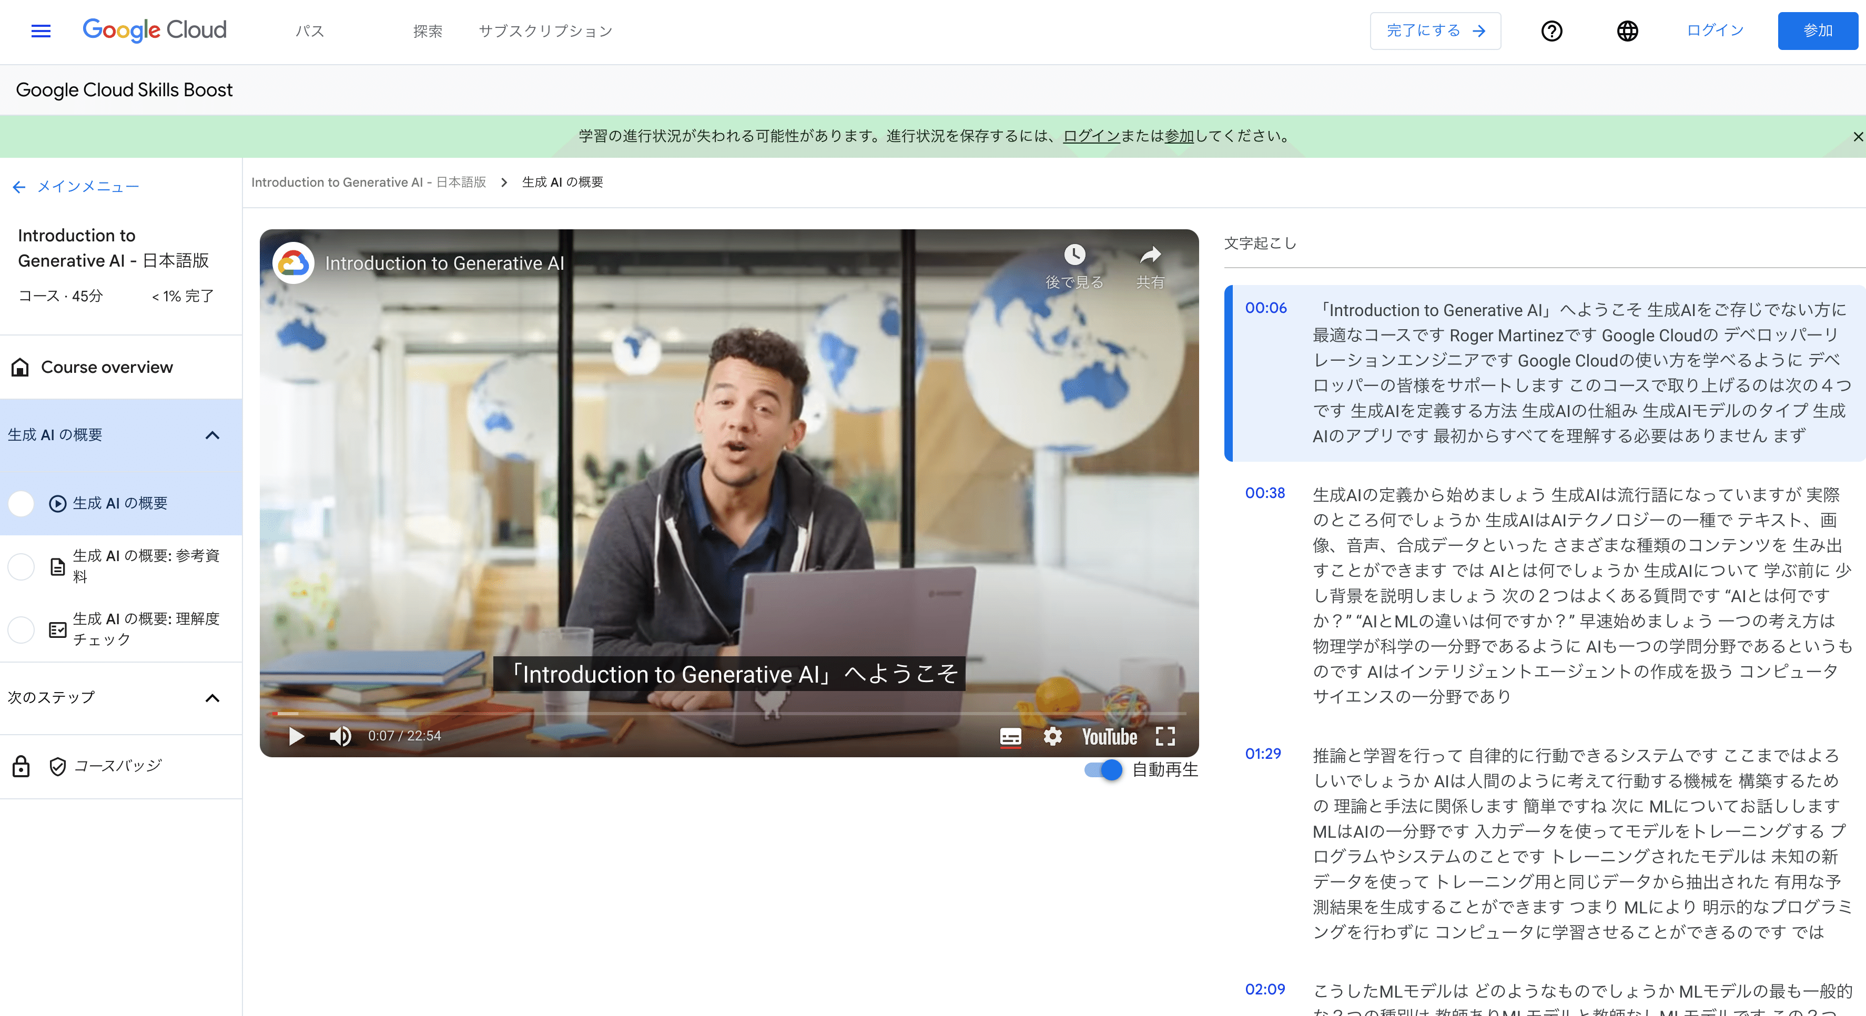This screenshot has width=1866, height=1016.
Task: Jump to transcript timestamp 01:29
Action: tap(1263, 754)
